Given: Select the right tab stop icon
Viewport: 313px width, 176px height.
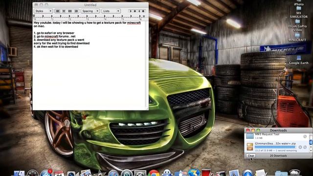Looking at the screenshot, I should [x=139, y=11].
